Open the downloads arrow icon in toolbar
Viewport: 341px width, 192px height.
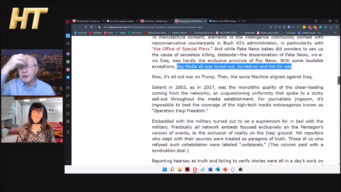click(x=331, y=27)
